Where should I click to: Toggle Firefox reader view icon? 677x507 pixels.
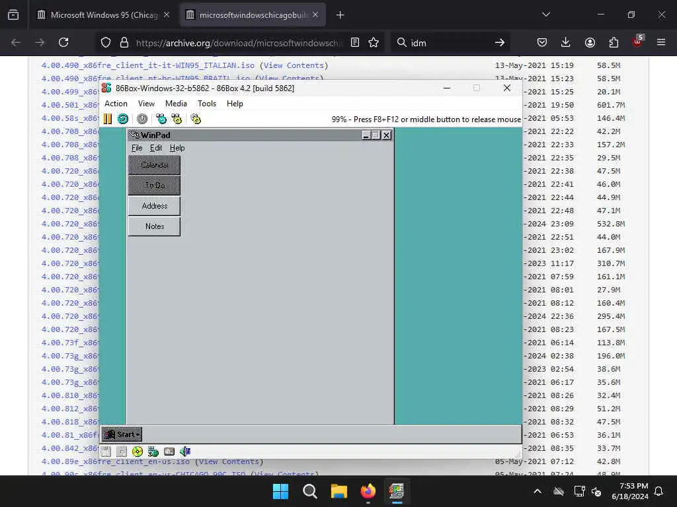click(355, 42)
